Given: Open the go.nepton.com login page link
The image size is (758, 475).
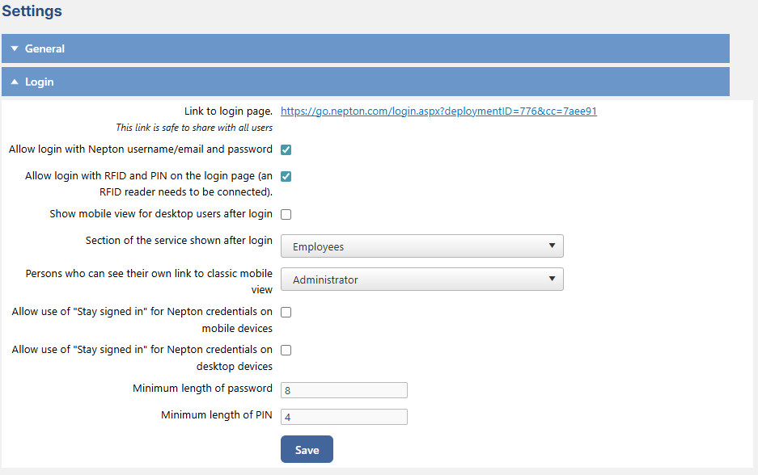Looking at the screenshot, I should (x=438, y=111).
